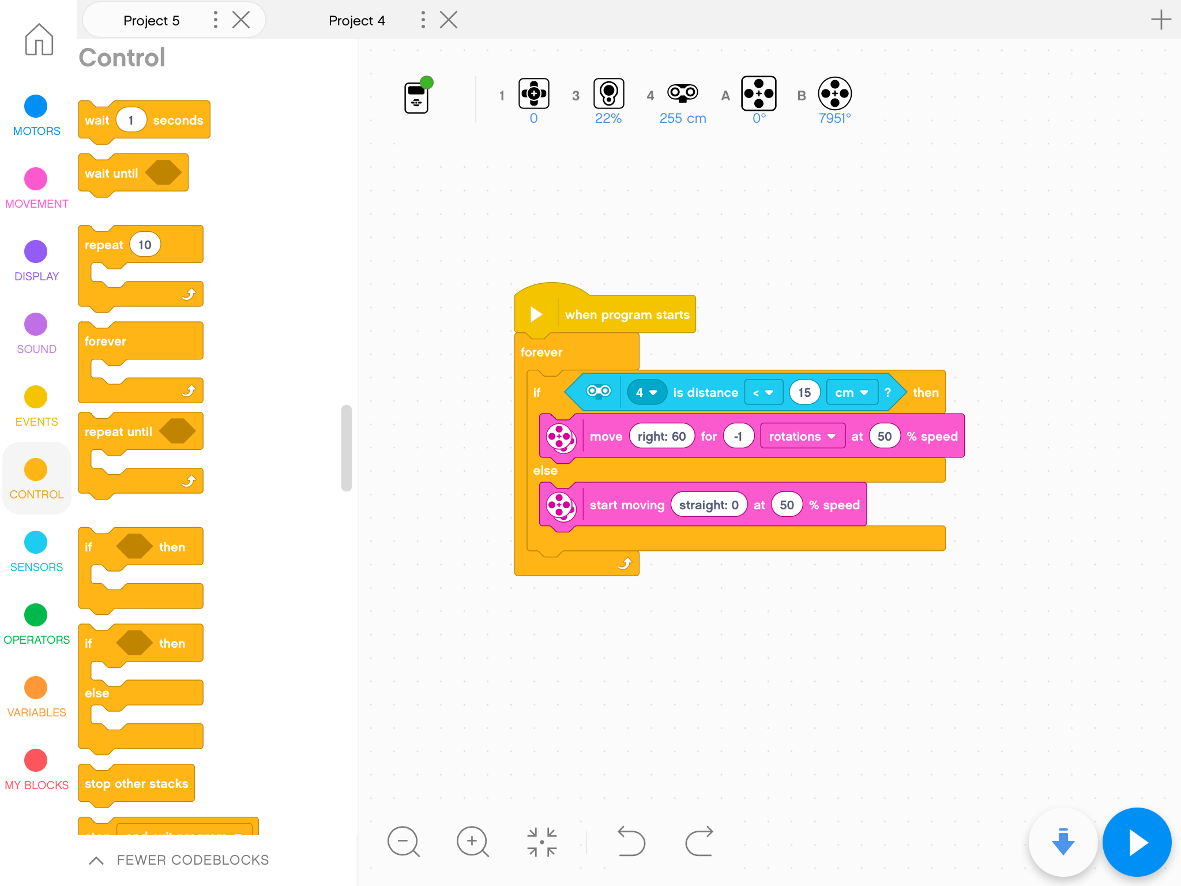Click the download program arrow button
The image size is (1181, 886).
point(1062,842)
